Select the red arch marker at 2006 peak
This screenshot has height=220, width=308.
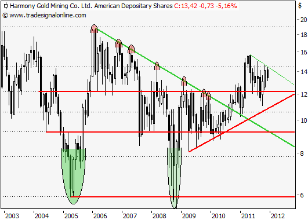(95, 28)
